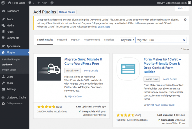
Task: Click the (326) ratings count
Action: pos(59,107)
